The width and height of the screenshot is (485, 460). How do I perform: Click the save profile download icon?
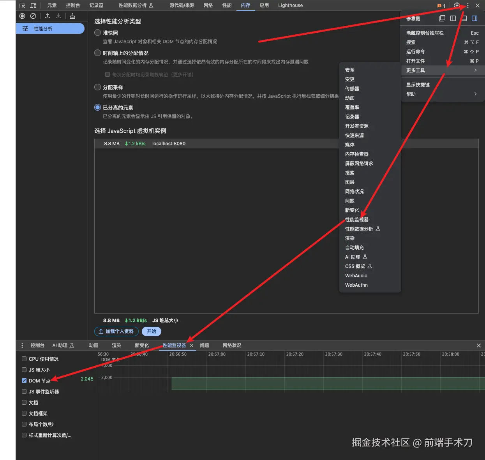(x=58, y=16)
